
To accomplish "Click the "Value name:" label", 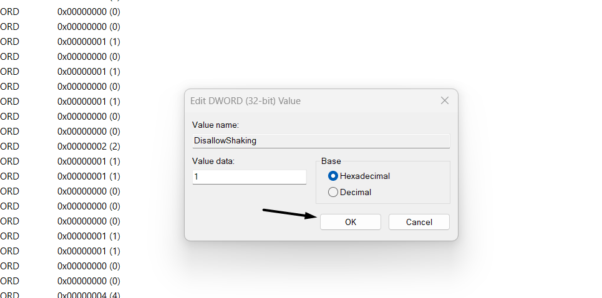I will coord(215,125).
